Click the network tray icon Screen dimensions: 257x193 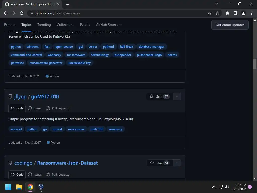click(221, 187)
